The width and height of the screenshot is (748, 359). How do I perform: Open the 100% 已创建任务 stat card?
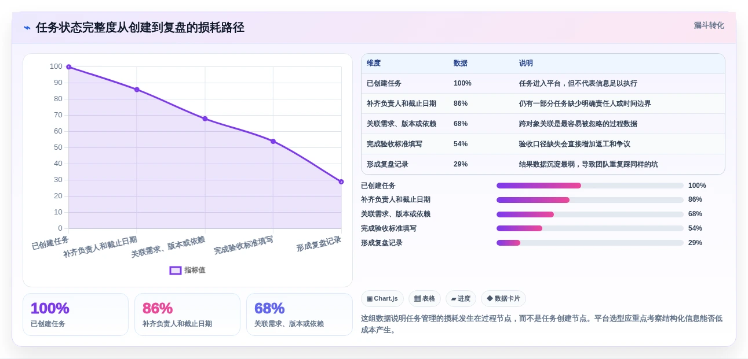(x=75, y=314)
